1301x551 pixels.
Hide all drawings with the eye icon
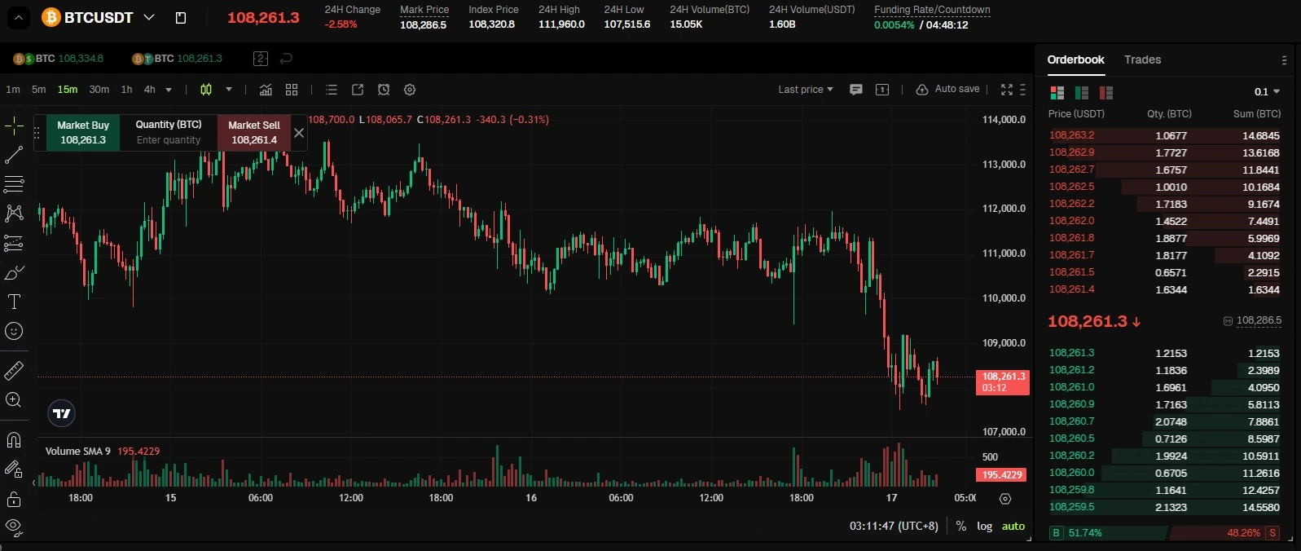[x=14, y=527]
